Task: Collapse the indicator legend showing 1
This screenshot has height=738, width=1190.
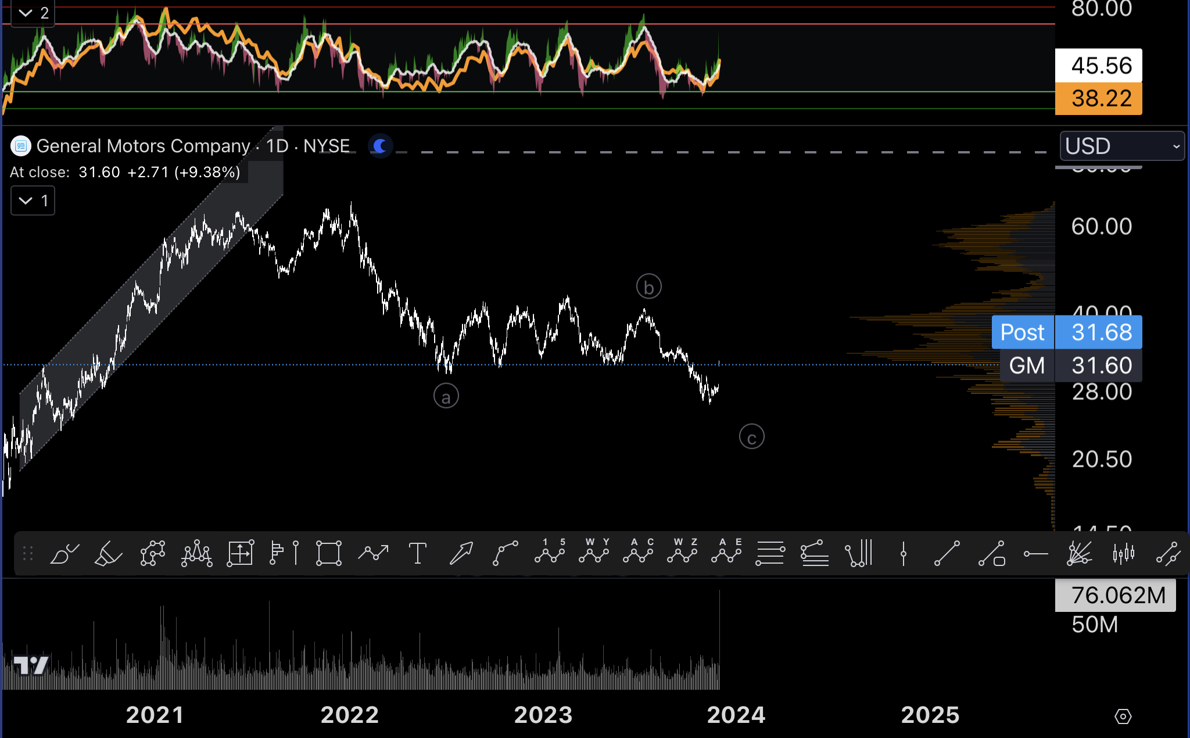Action: click(x=33, y=200)
